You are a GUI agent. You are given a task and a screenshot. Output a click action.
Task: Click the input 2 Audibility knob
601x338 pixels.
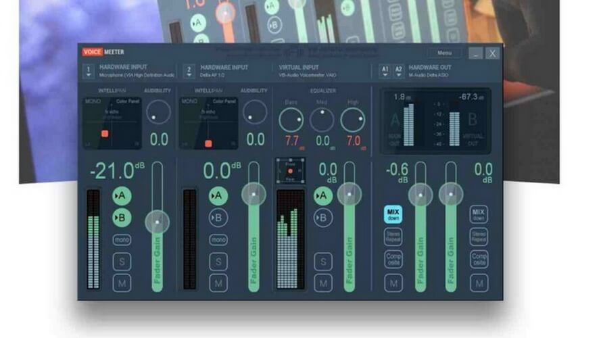click(255, 112)
